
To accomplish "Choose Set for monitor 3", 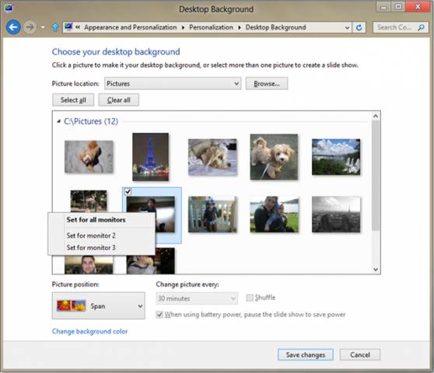I will (91, 247).
